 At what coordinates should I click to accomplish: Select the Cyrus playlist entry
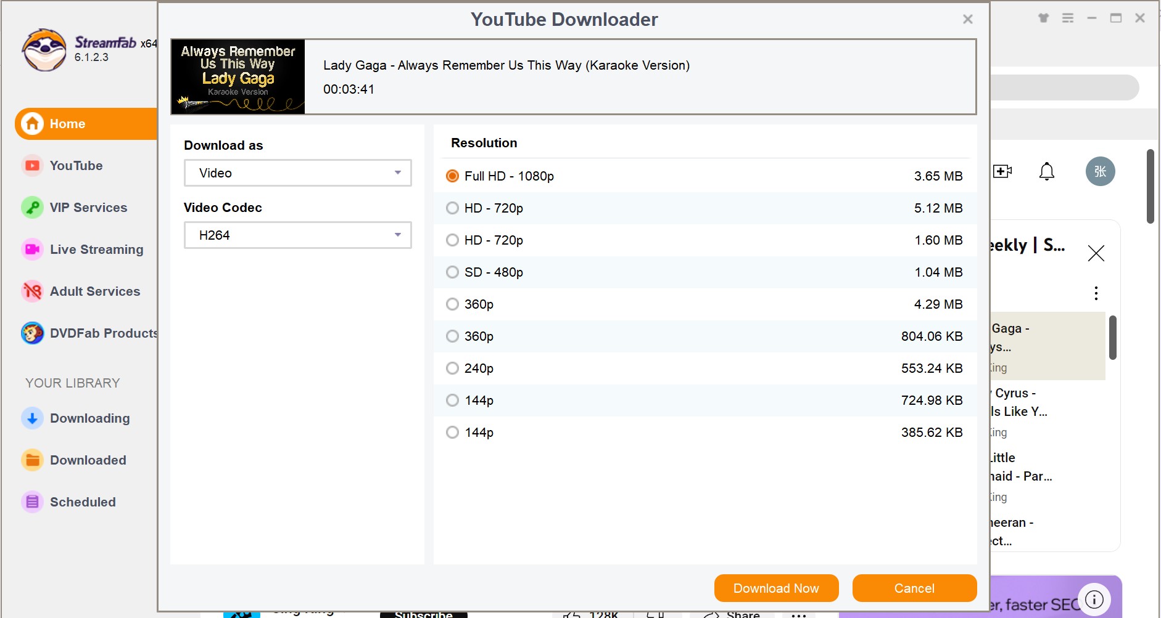tap(1047, 412)
